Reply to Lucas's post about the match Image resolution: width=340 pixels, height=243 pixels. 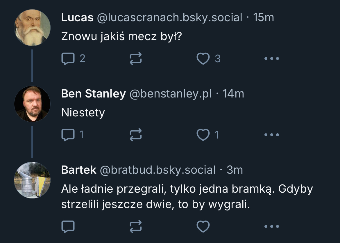[x=68, y=58]
